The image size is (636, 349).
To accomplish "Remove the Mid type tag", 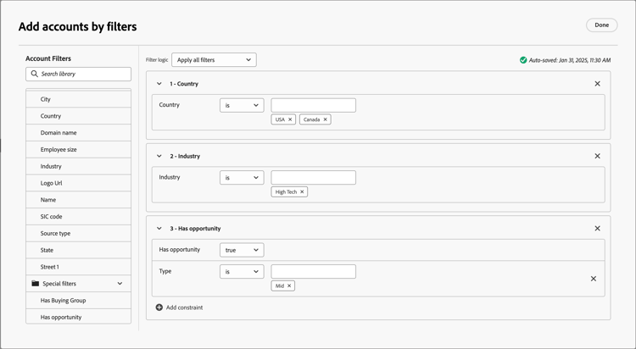I will [289, 286].
